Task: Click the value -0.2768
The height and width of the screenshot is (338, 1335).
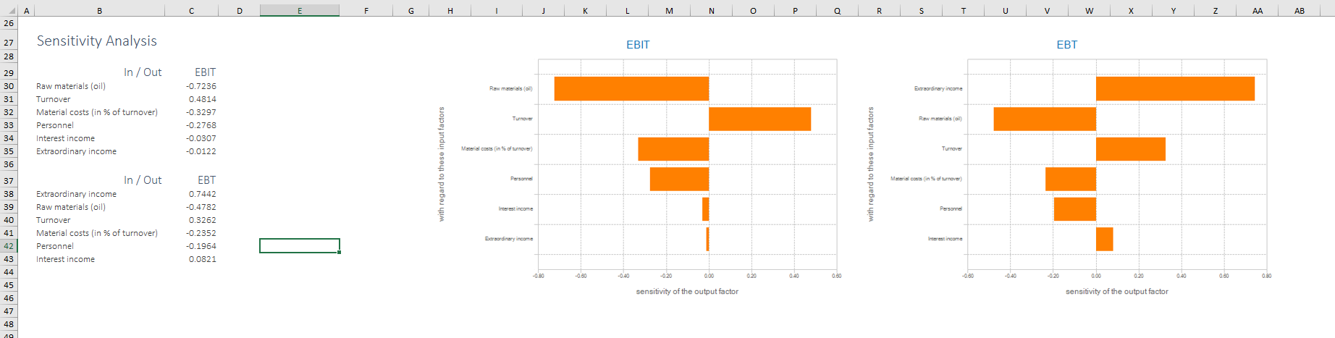Action: 201,125
